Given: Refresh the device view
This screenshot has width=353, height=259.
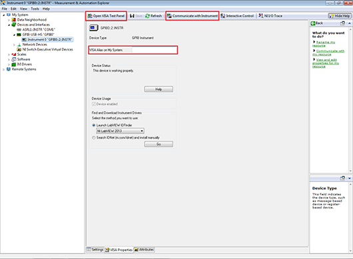Looking at the screenshot, I should coord(154,16).
